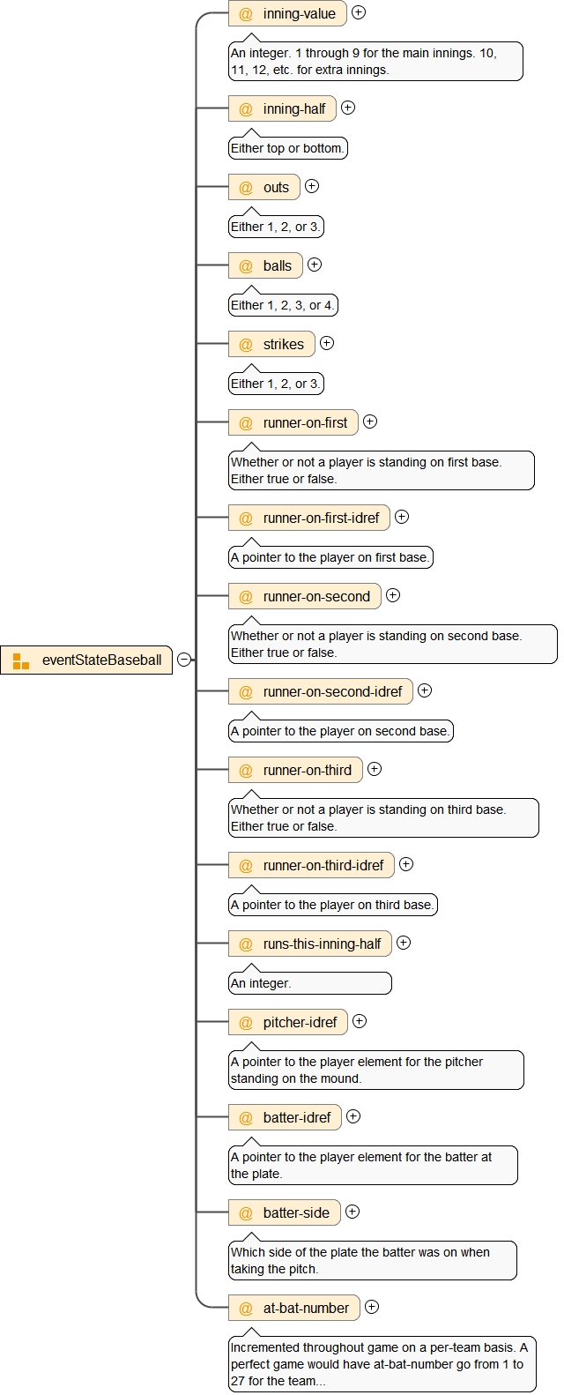Expand the strikes attribute
Image resolution: width=564 pixels, height=1395 pixels.
click(x=327, y=343)
